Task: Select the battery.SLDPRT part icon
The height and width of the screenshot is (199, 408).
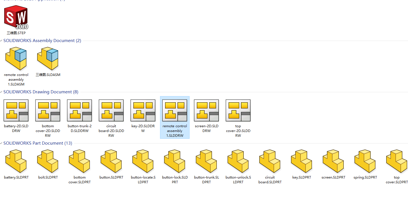Action: [16, 161]
